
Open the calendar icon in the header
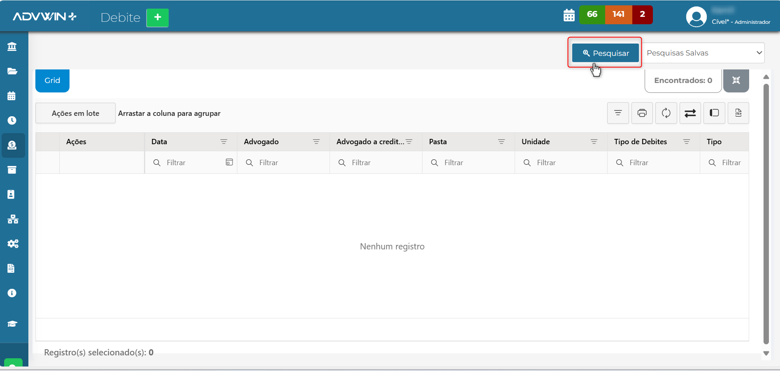pyautogui.click(x=569, y=15)
